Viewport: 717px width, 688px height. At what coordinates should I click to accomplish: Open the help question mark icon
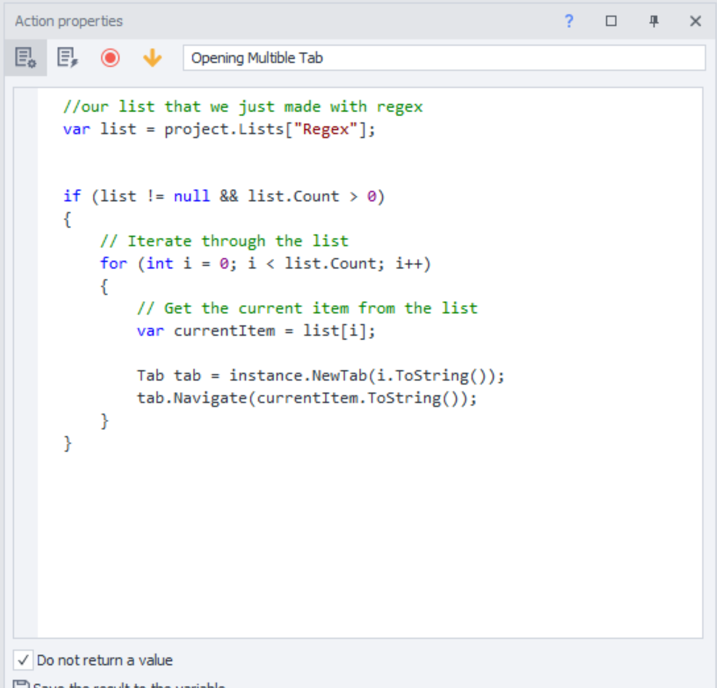[x=569, y=21]
